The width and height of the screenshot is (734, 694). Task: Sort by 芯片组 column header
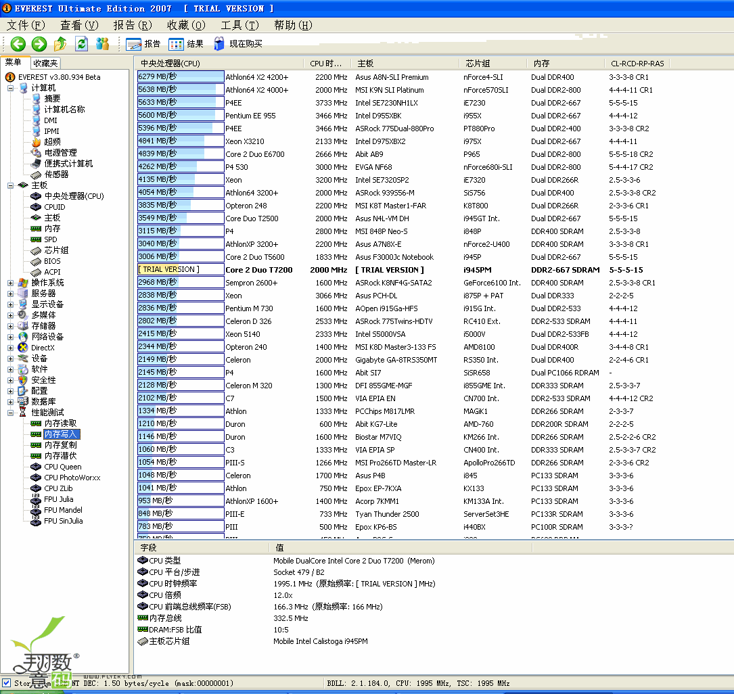tap(493, 63)
